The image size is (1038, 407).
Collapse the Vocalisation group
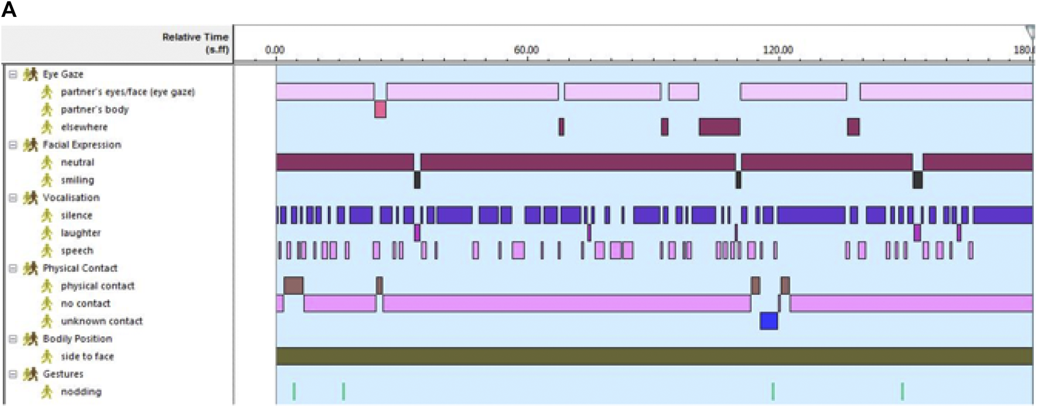click(x=12, y=198)
